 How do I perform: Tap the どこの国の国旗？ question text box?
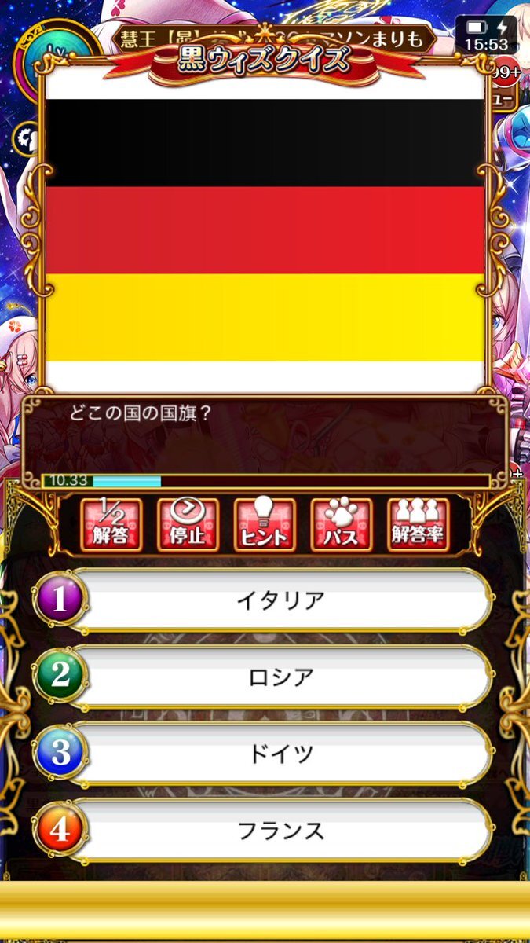pyautogui.click(x=265, y=434)
